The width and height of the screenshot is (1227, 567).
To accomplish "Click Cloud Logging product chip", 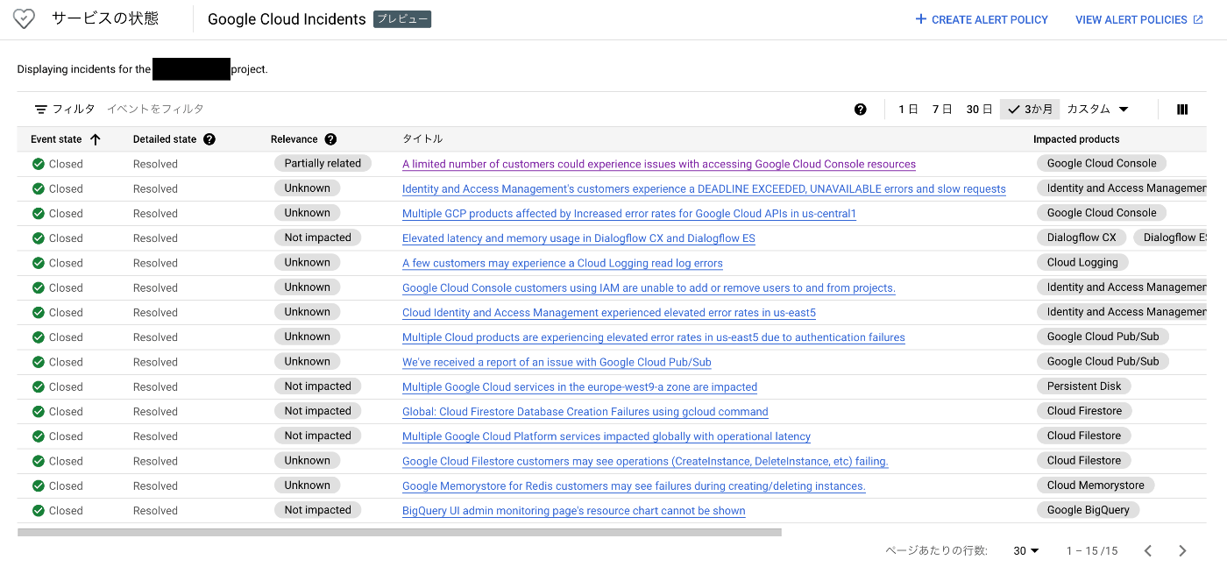I will pos(1082,262).
